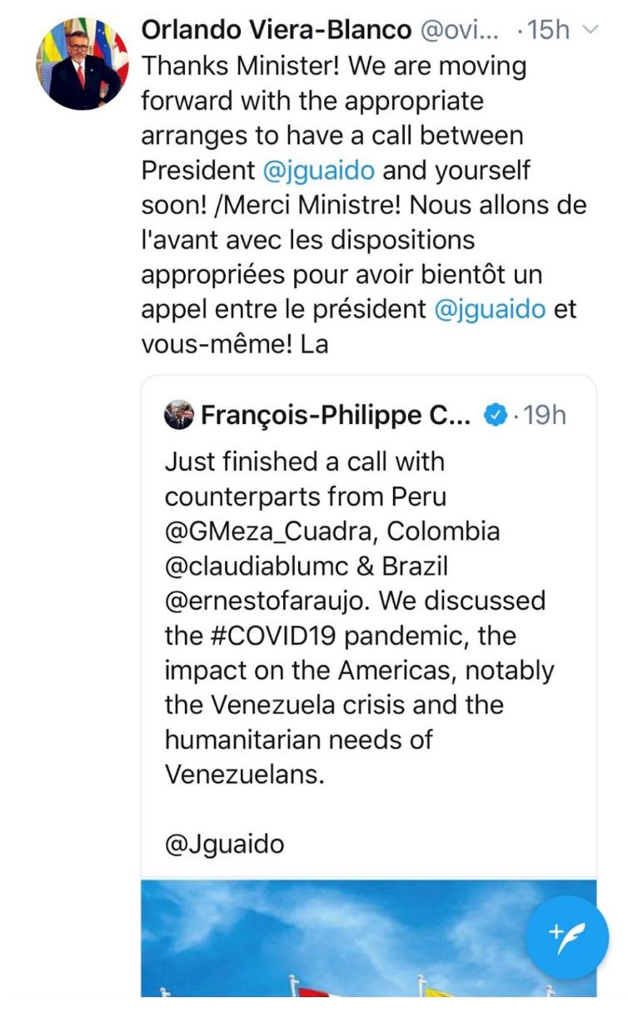Click the François-Philippe C... author name

tap(336, 415)
